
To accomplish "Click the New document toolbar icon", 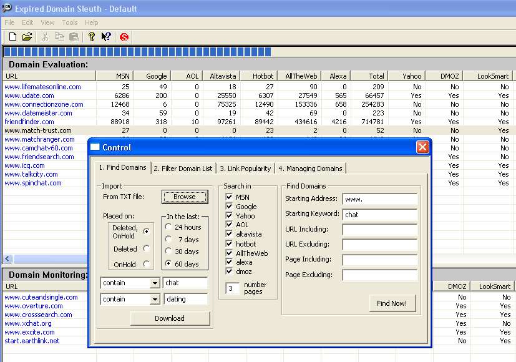I will coord(12,37).
